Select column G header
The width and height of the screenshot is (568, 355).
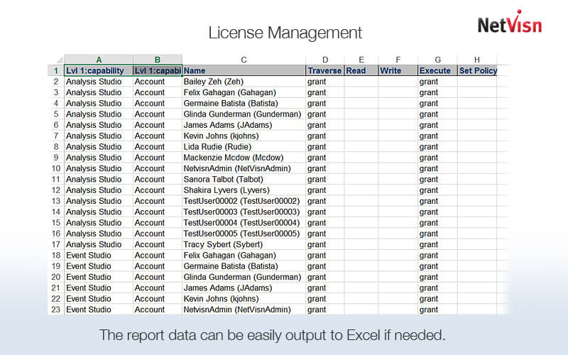point(437,60)
